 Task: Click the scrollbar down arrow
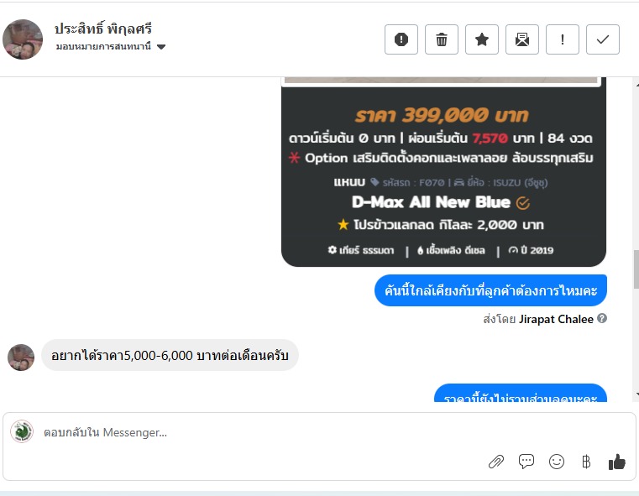636,394
